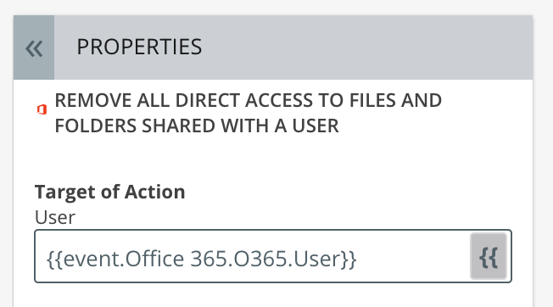Screen dimensions: 553x307
Task: Focus the Target of Action user textbox
Action: (x=273, y=256)
